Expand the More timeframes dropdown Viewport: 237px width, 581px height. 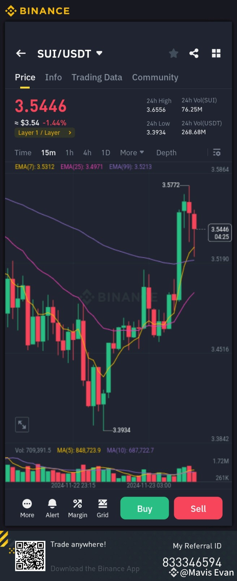coord(132,152)
